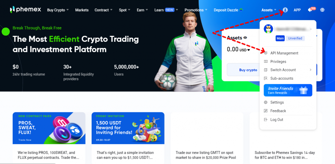Open the Deposit Dazzle link
Screen dimensions: 335x164
228,10
